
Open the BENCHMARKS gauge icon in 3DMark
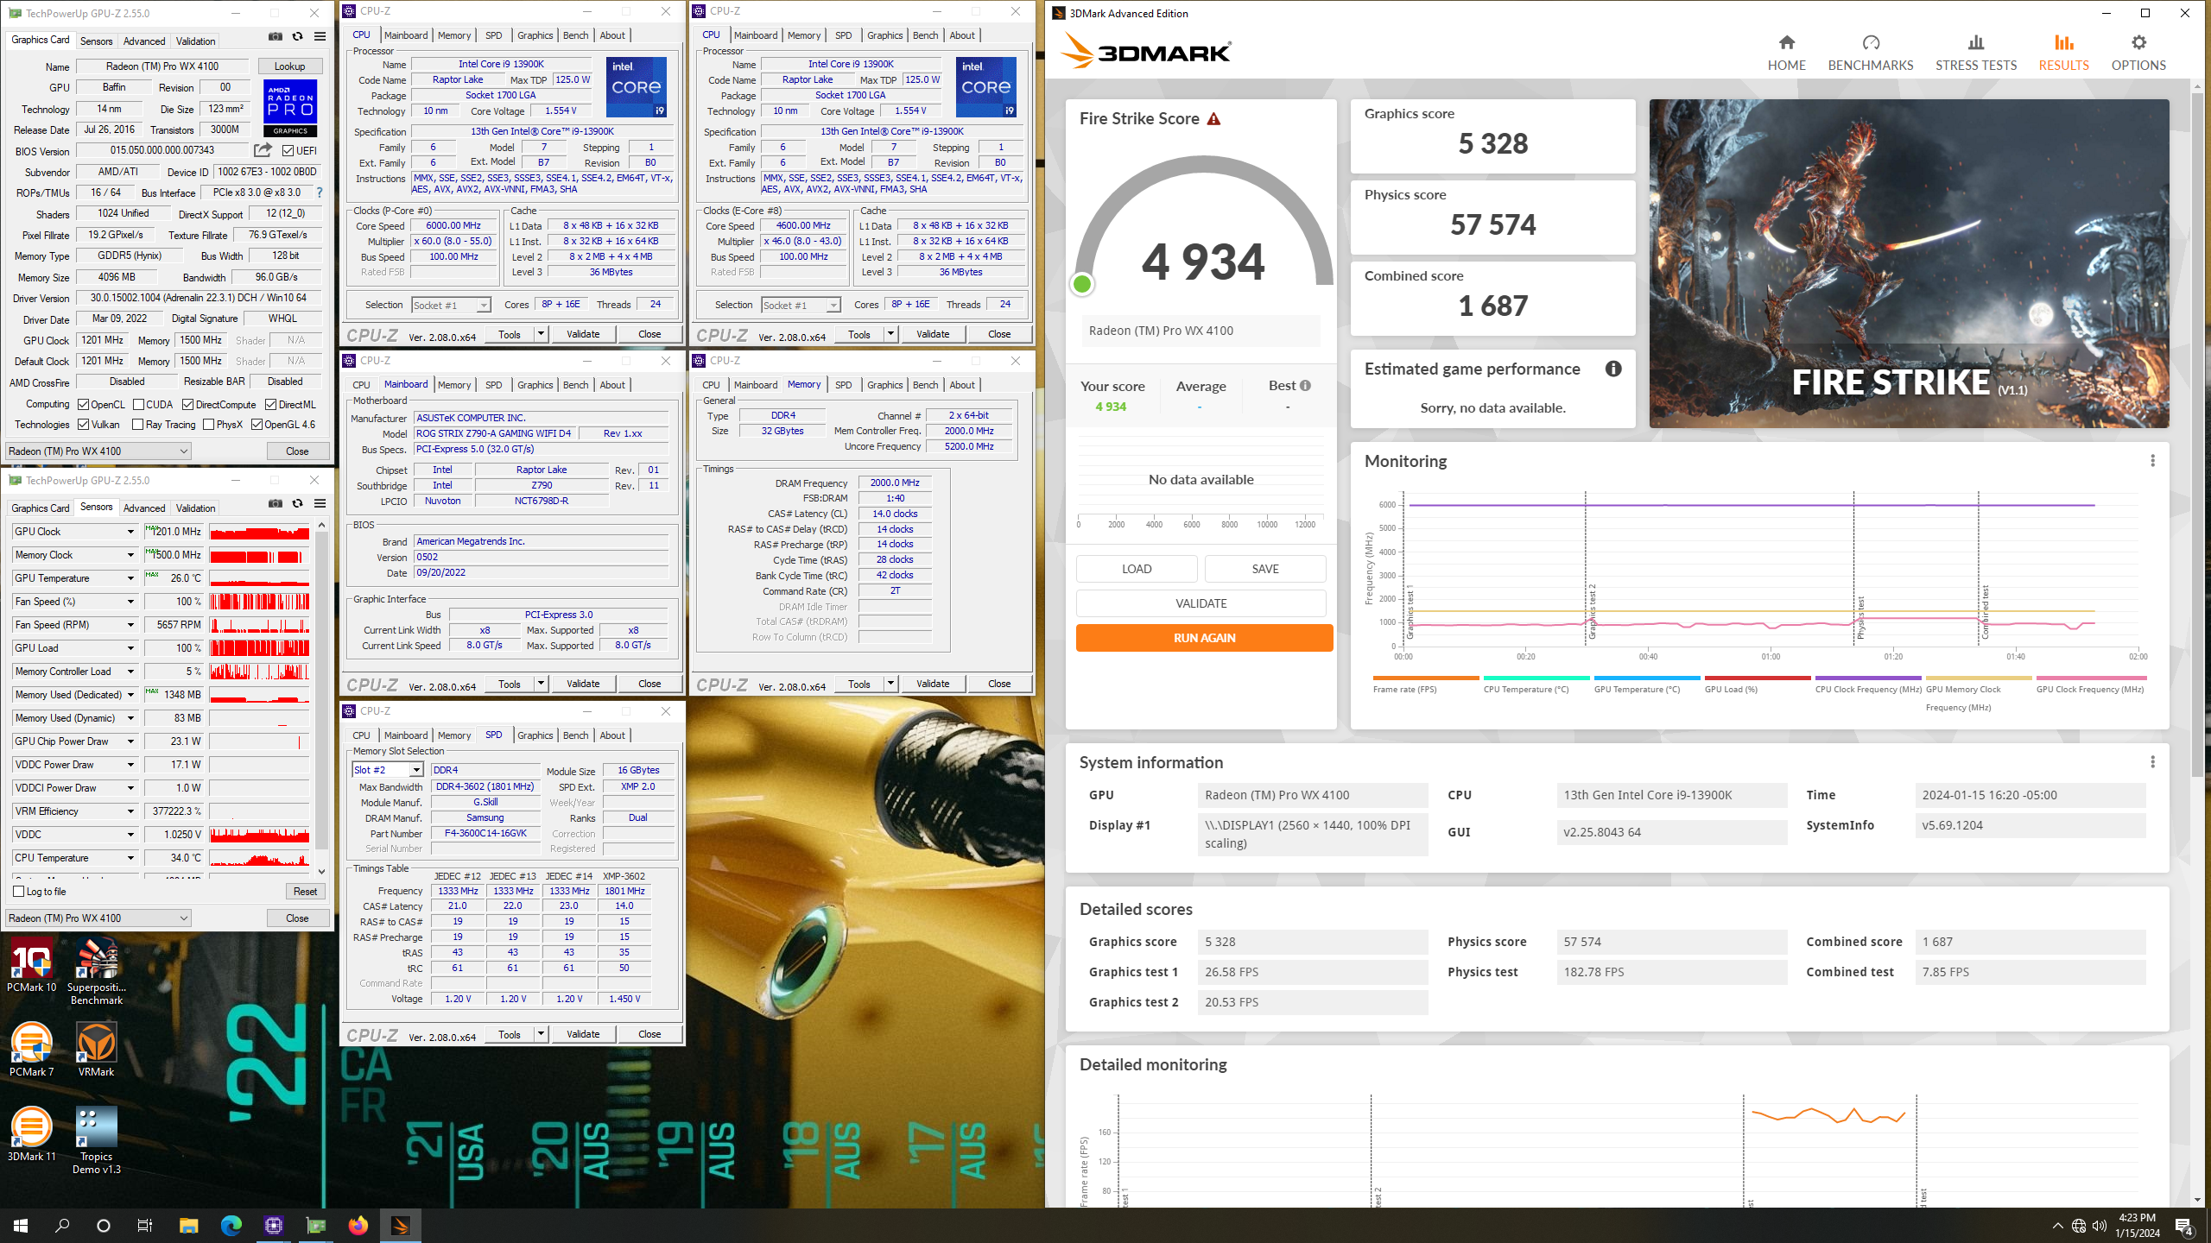tap(1871, 42)
